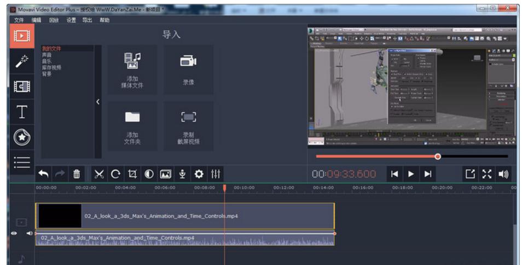Mute the video track's audio
This screenshot has height=265, width=522.
click(x=28, y=233)
